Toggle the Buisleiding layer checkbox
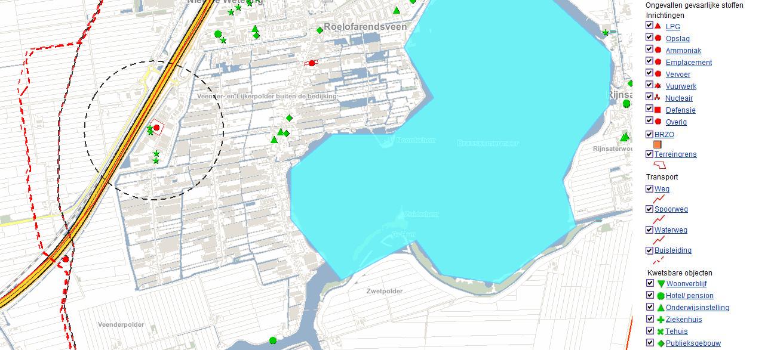Viewport: 771px width, 350px height. [x=649, y=250]
